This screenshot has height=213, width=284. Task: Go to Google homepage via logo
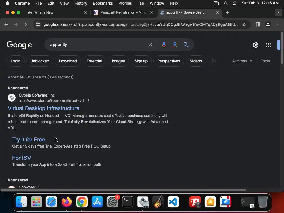[x=19, y=45]
